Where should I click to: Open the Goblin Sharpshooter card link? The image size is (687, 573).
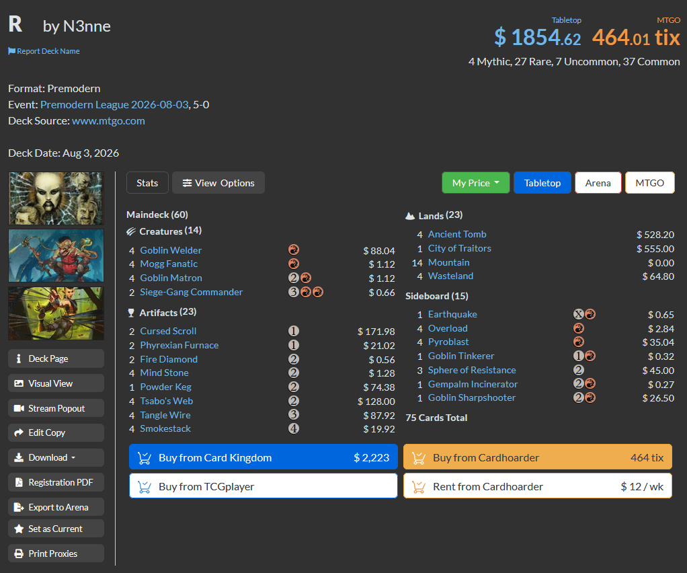(x=472, y=397)
